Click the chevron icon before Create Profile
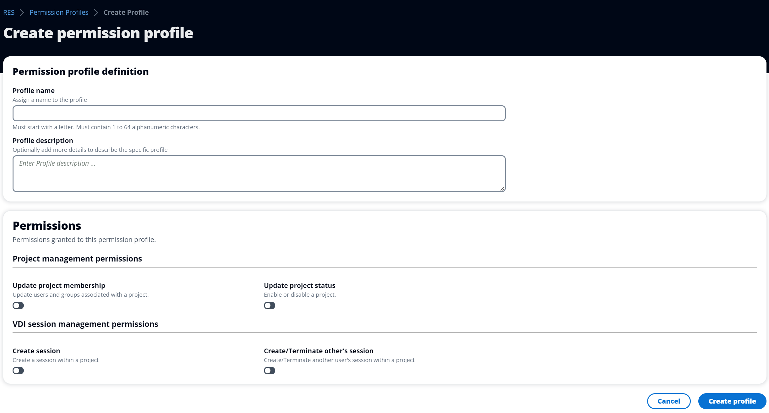 [96, 12]
